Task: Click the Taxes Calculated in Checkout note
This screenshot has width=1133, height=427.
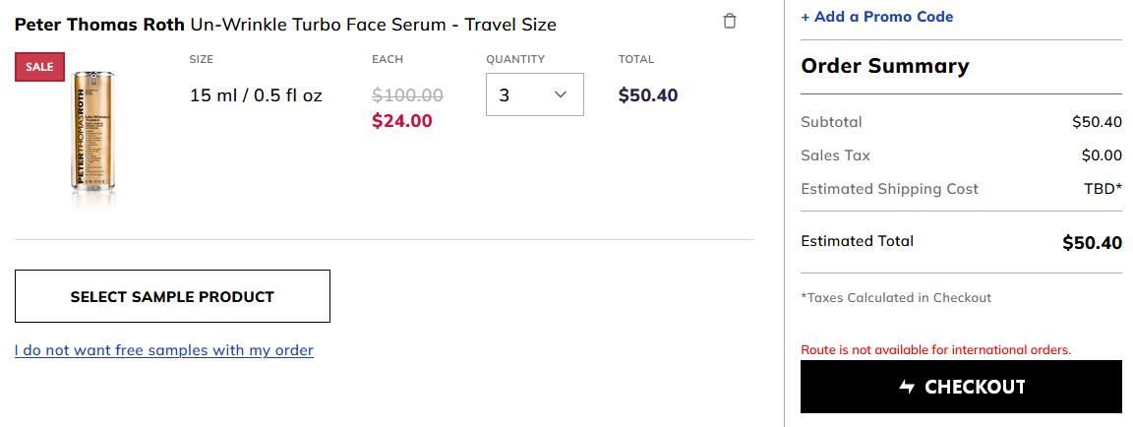Action: (896, 297)
